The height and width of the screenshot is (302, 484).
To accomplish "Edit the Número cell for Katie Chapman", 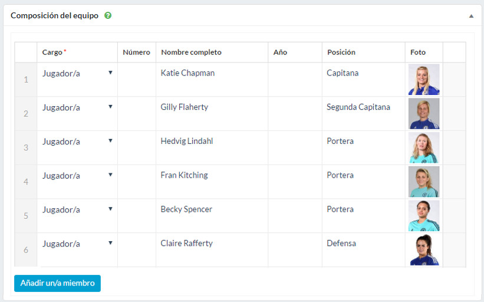I will 136,80.
